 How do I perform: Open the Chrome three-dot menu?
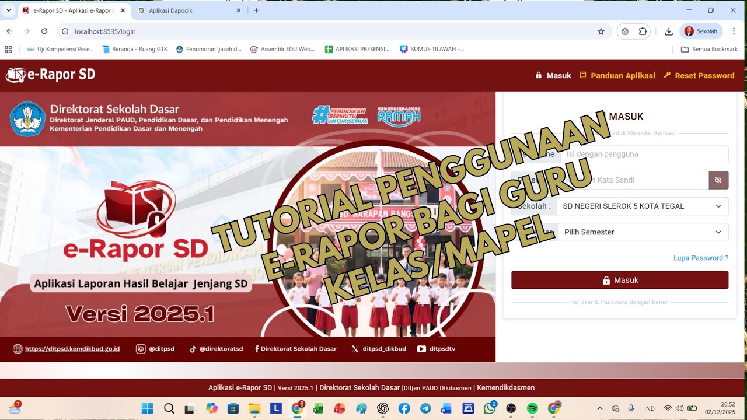pyautogui.click(x=734, y=32)
